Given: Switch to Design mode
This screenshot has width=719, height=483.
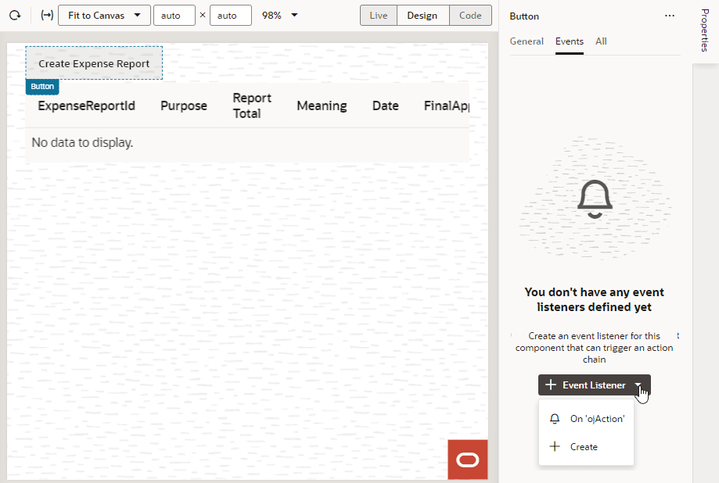Looking at the screenshot, I should click(x=422, y=16).
